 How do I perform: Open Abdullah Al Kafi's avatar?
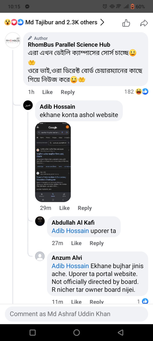pos(40,221)
